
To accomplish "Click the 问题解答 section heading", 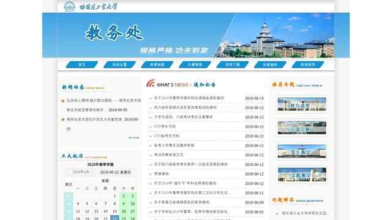I will tap(283, 200).
